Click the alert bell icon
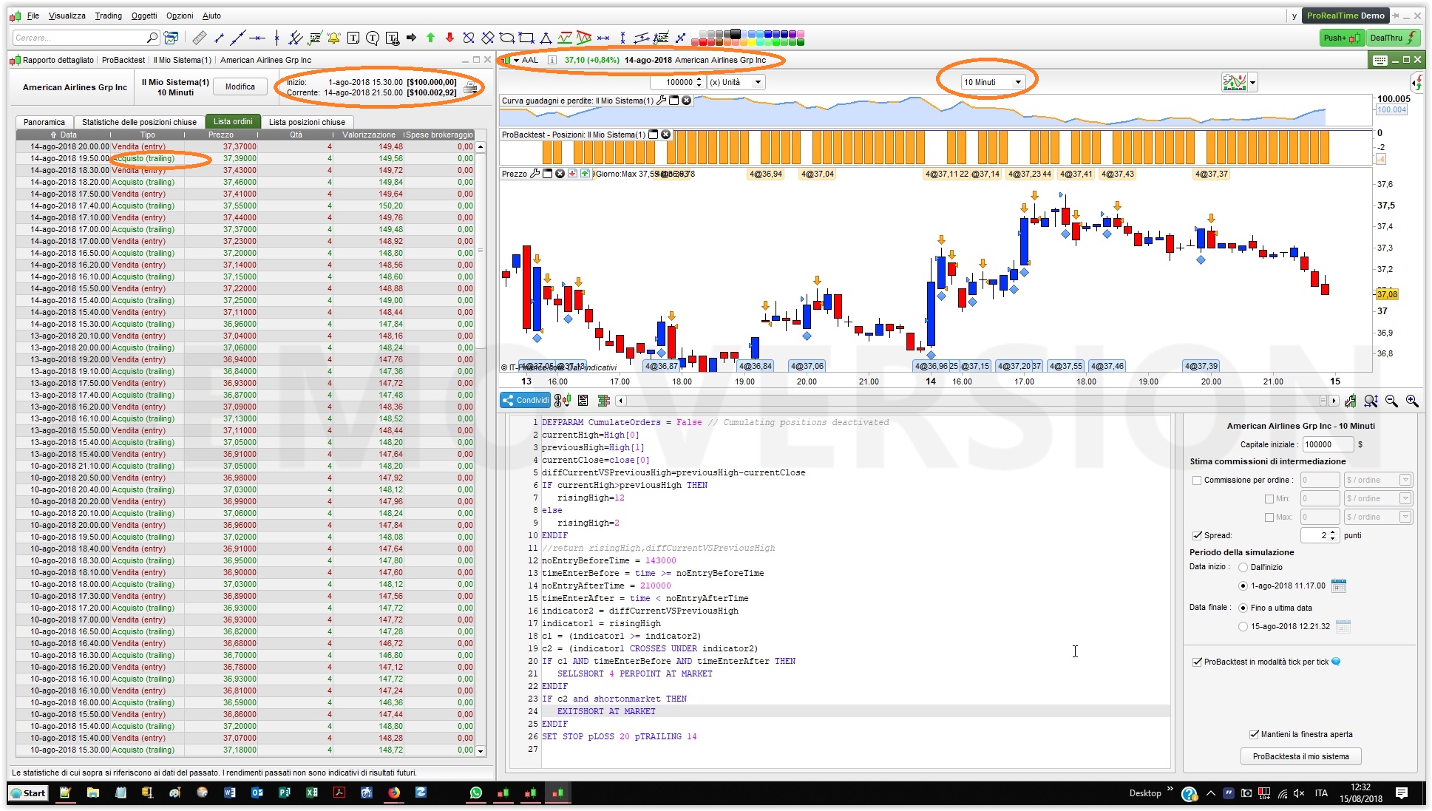 pyautogui.click(x=334, y=38)
